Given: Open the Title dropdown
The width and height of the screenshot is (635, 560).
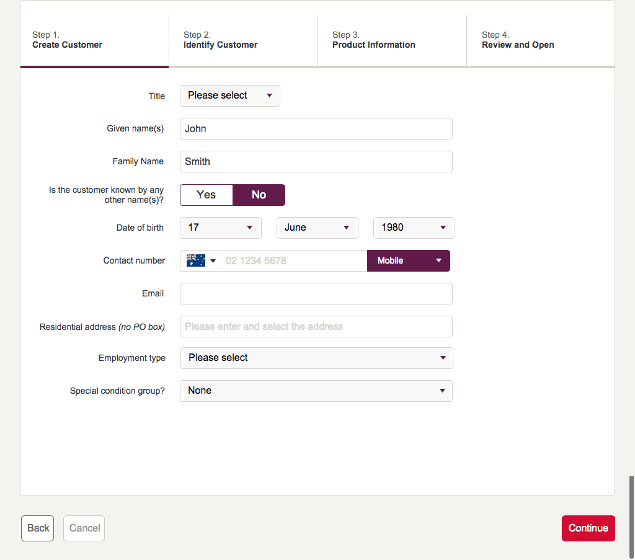Looking at the screenshot, I should 229,96.
